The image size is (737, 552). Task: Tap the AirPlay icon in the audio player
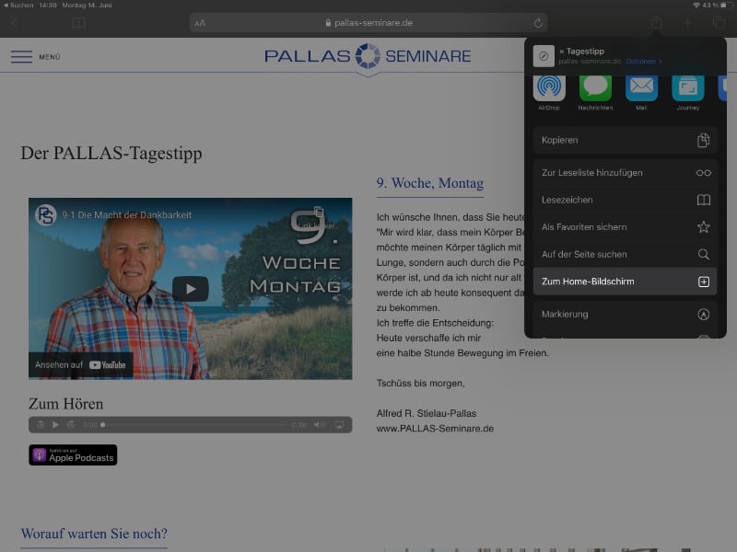coord(339,425)
